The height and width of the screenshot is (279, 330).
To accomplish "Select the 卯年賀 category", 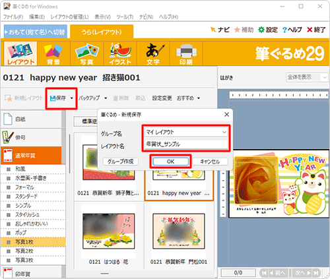I will point(31,272).
